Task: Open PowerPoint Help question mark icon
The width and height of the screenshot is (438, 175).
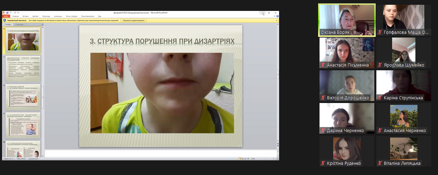Action: [277, 16]
